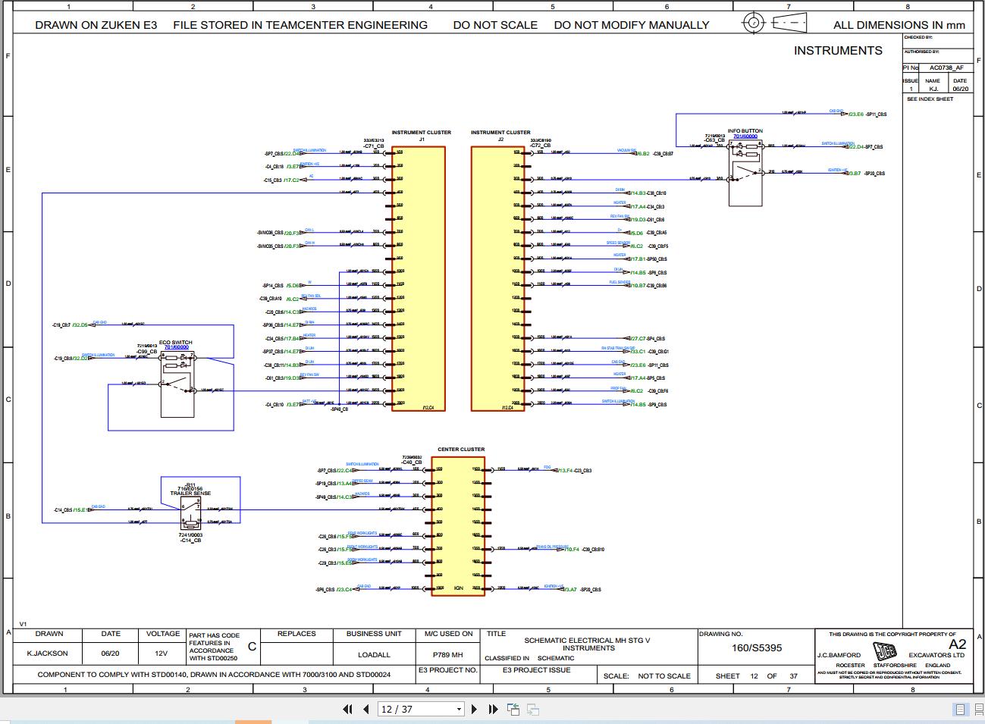Jump to the last page icon

pos(493,709)
